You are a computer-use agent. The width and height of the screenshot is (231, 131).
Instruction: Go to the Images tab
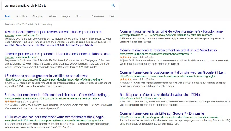[x=66, y=16]
